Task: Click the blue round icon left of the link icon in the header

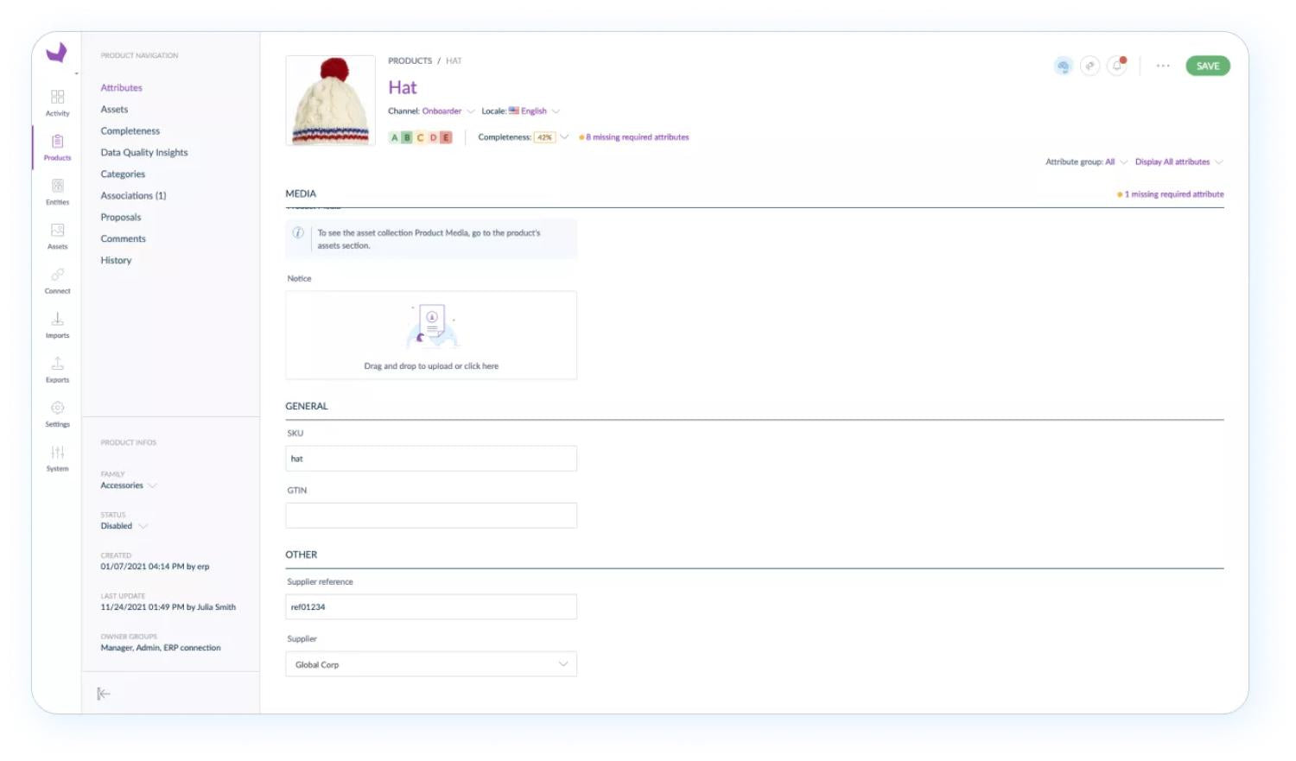Action: (1064, 66)
